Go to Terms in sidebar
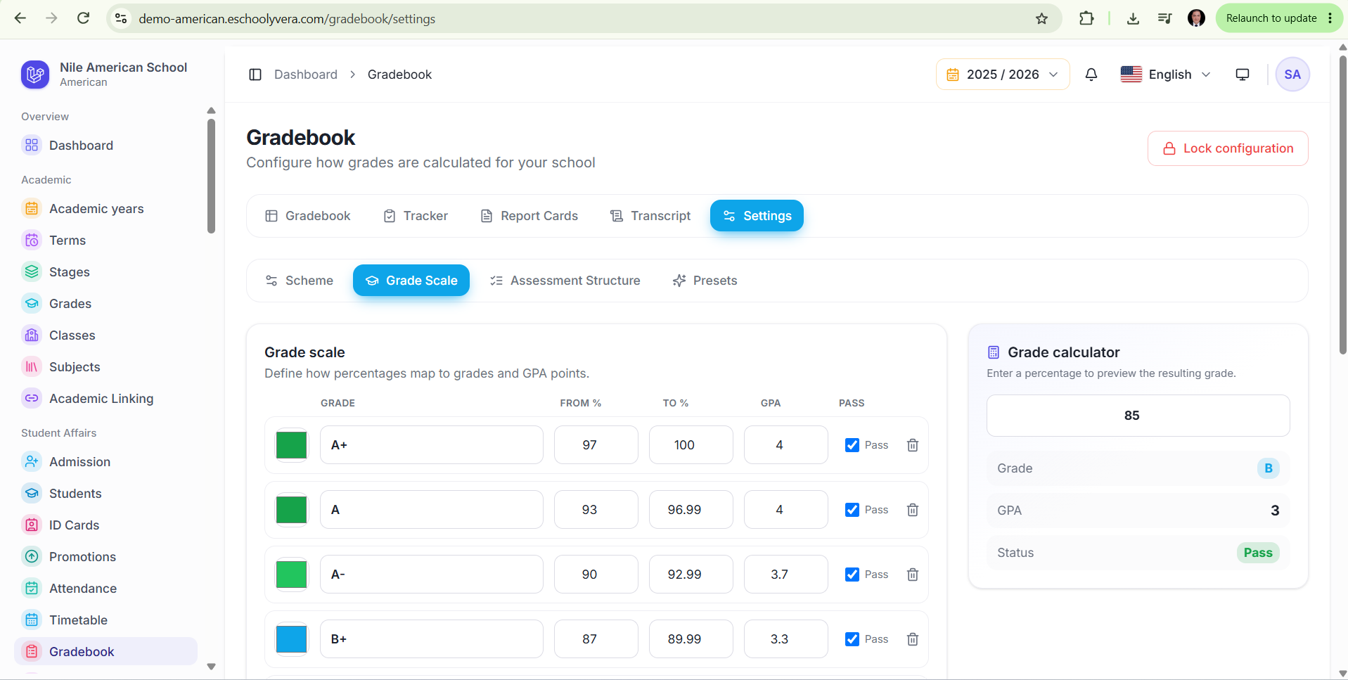Image resolution: width=1348 pixels, height=680 pixels. tap(105, 240)
